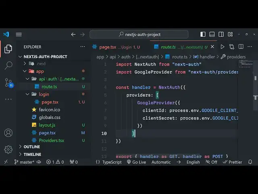Open editor more actions ellipsis
The height and width of the screenshot is (194, 258).
pos(250,47)
